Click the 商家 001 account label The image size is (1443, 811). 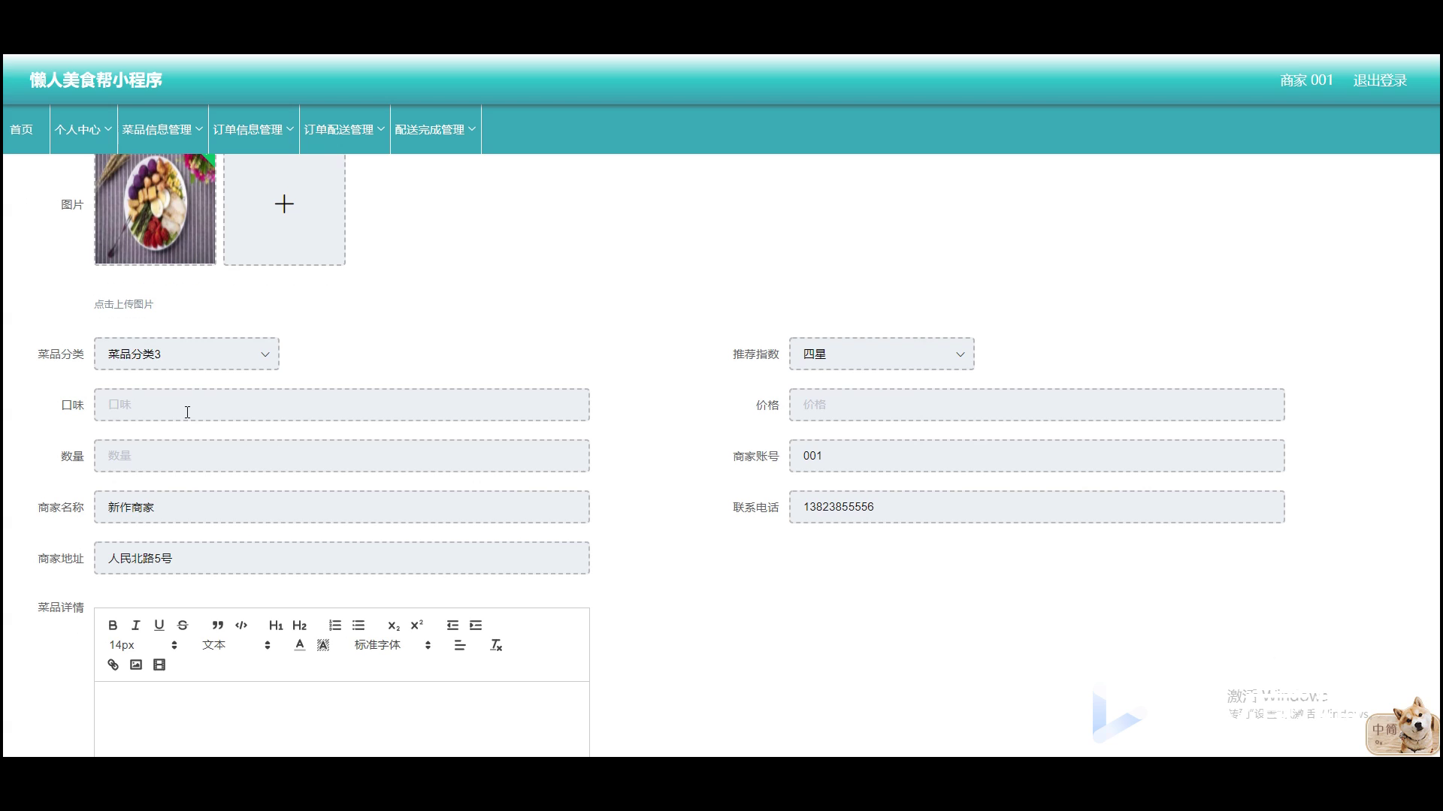click(x=1306, y=80)
